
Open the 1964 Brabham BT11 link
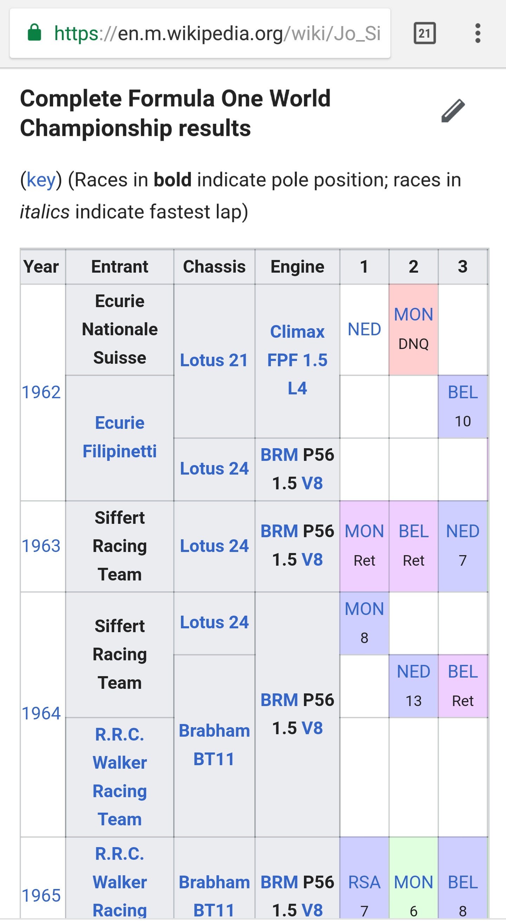tap(214, 744)
